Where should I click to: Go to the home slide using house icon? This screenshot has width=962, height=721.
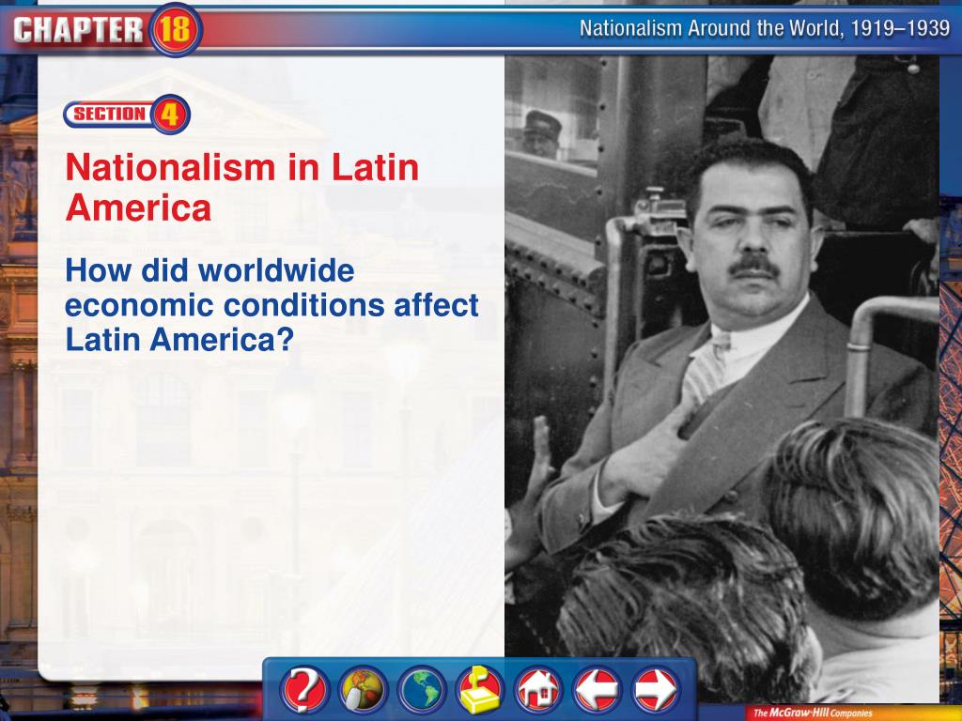coord(538,690)
